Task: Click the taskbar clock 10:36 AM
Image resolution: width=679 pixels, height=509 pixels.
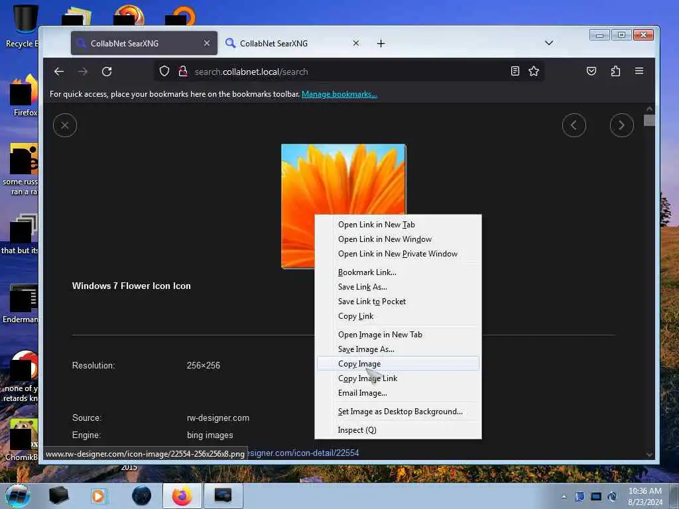Action: click(x=645, y=496)
